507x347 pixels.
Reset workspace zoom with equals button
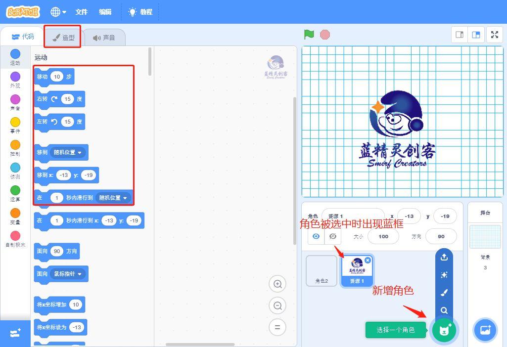(x=277, y=327)
